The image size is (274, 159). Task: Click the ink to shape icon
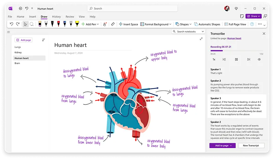point(105,24)
